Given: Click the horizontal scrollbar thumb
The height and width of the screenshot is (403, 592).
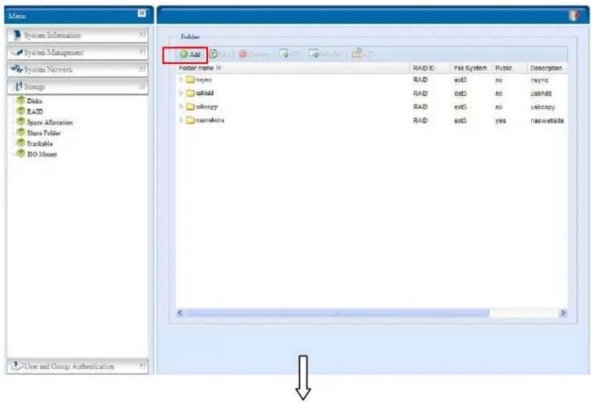Looking at the screenshot, I should pos(338,313).
